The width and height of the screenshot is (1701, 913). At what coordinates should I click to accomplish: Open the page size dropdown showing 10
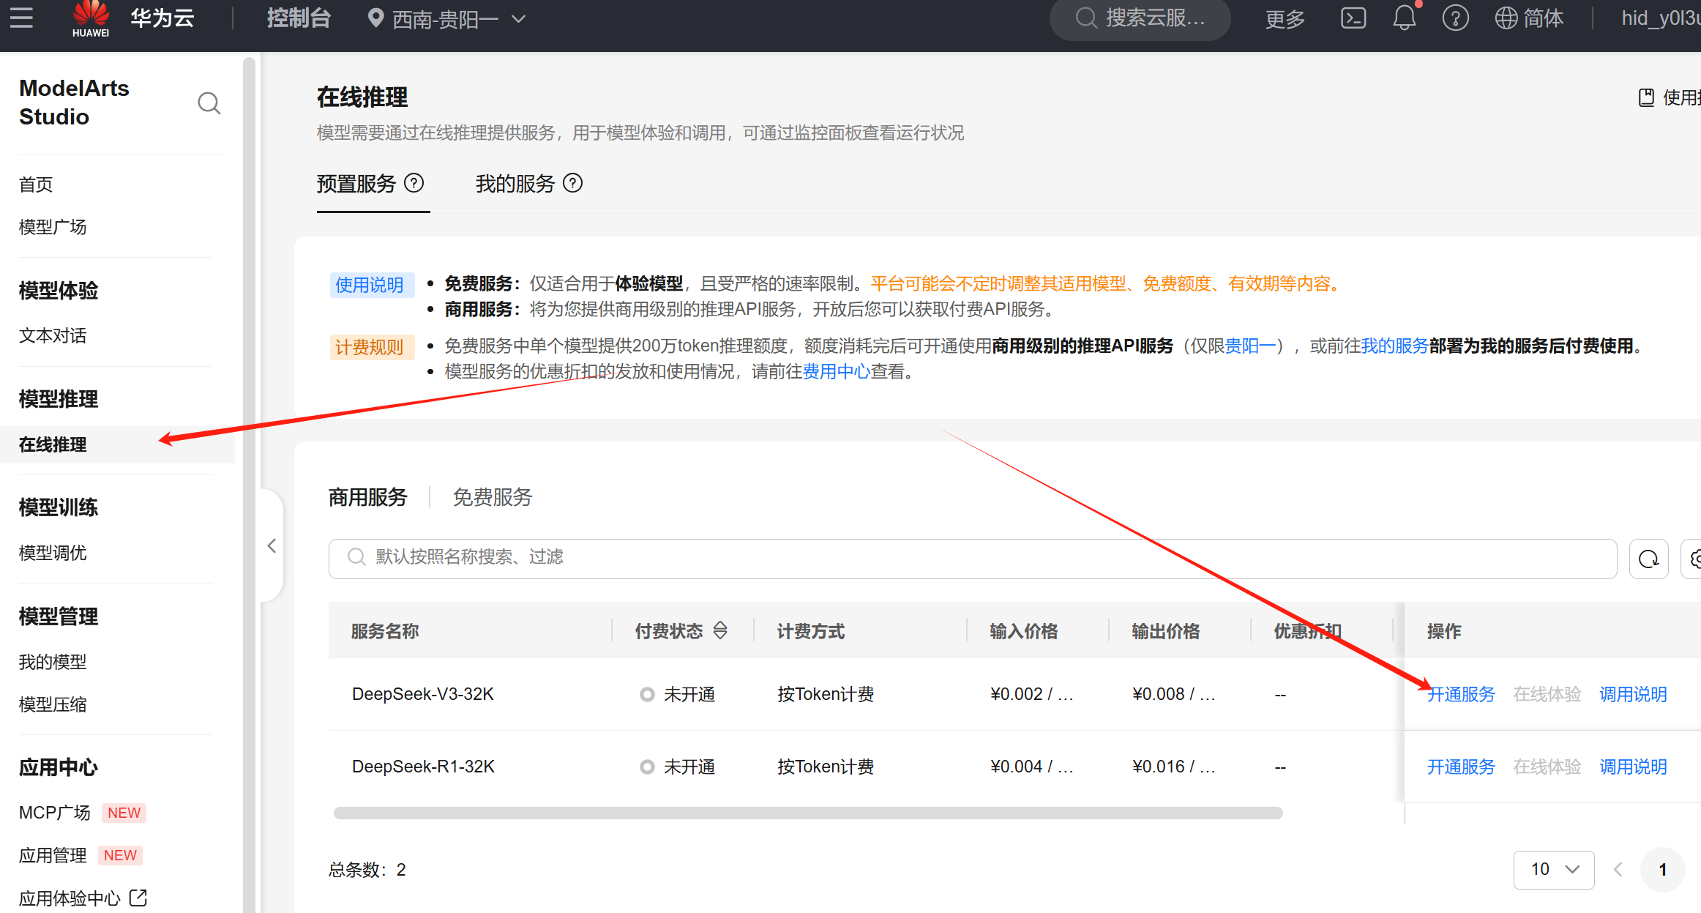point(1553,869)
